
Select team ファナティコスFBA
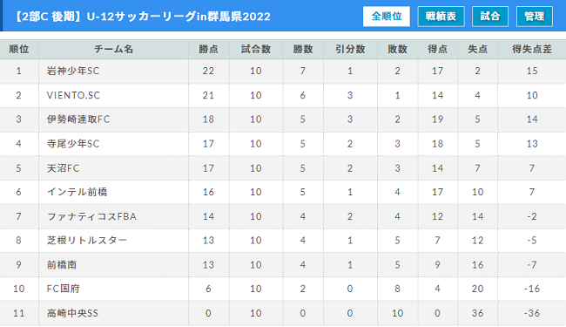pyautogui.click(x=91, y=216)
